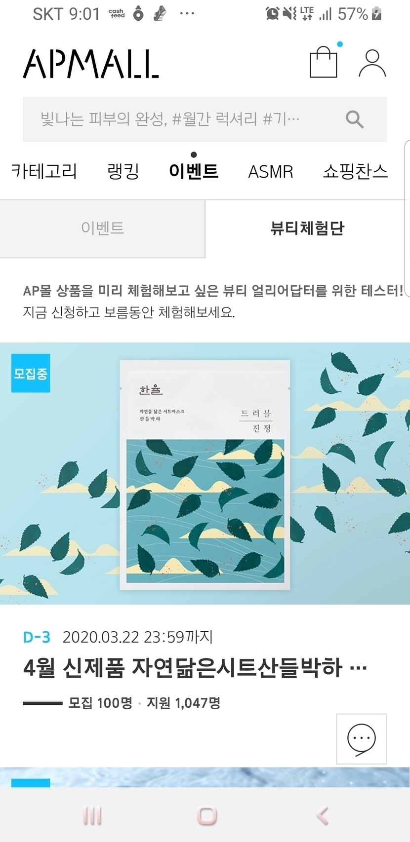This screenshot has height=842, width=410.
Task: Tap the 모집중 badge on banner
Action: (31, 373)
